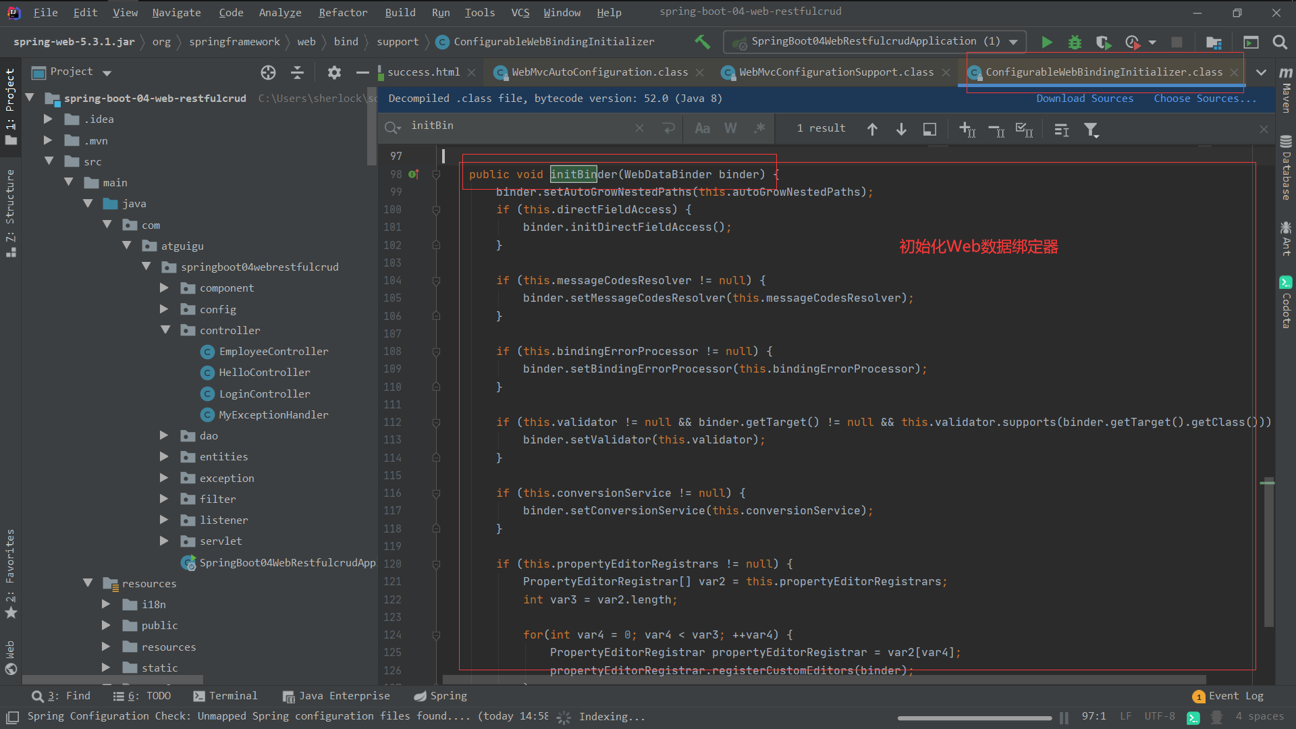Click the Choose Sources link
This screenshot has width=1296, height=729.
pos(1204,99)
